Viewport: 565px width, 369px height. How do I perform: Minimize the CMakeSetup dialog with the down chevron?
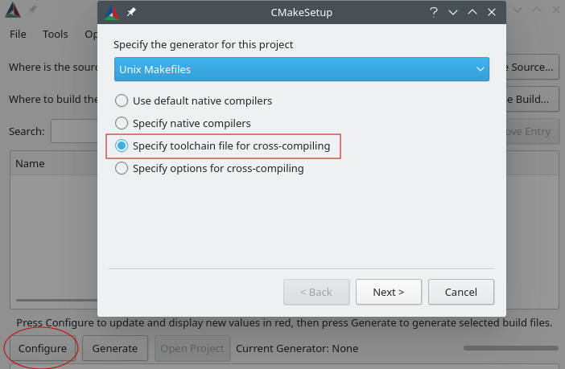coord(453,12)
